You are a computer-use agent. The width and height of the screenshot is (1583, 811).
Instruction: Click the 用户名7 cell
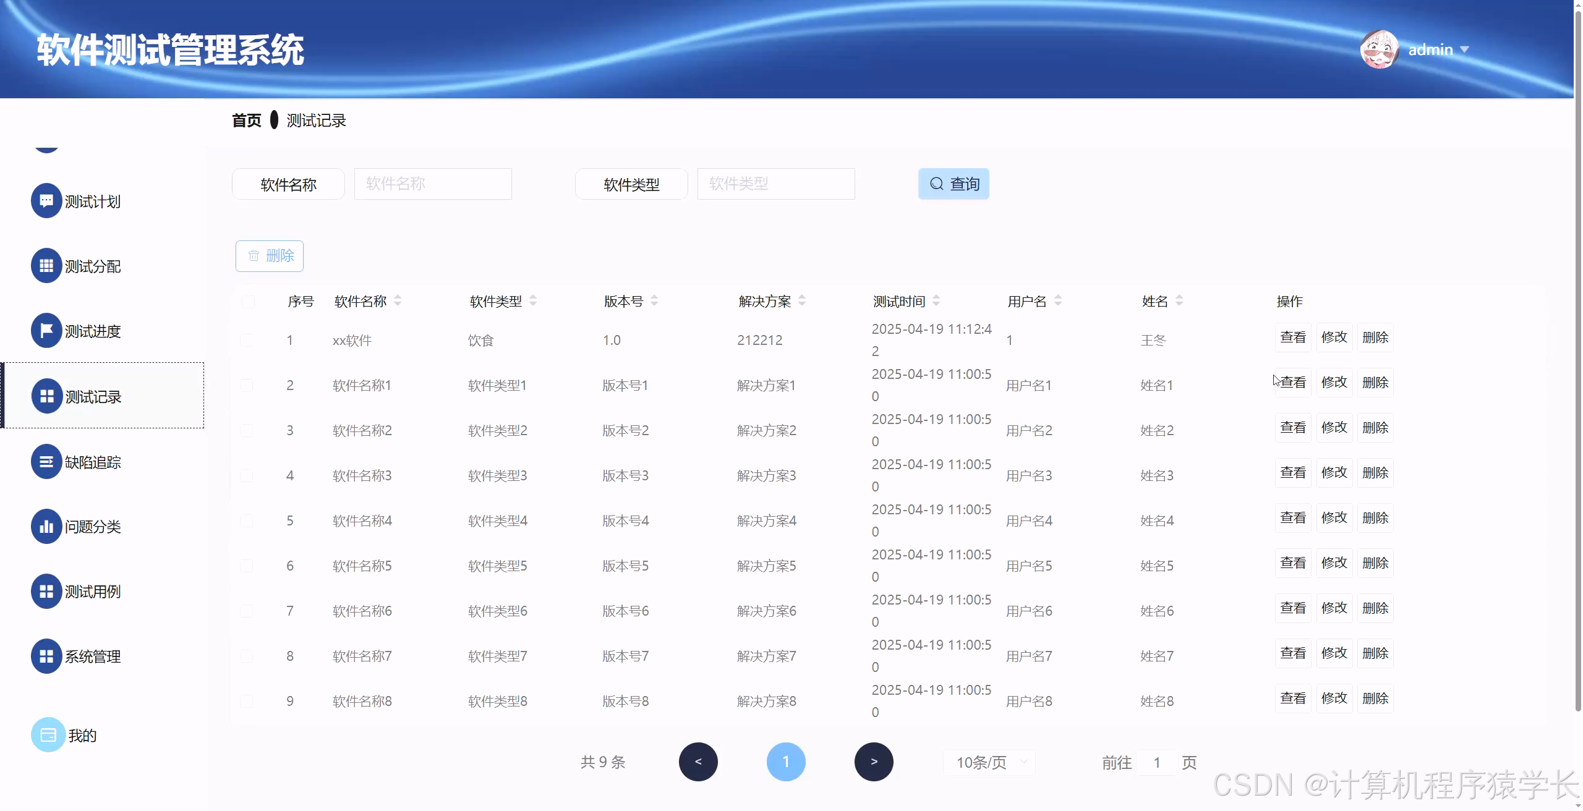tap(1029, 656)
